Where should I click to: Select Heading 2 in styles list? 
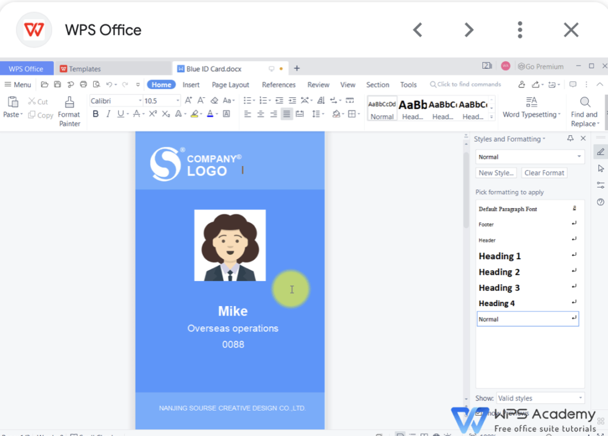(x=499, y=272)
